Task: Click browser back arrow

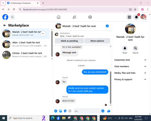Action: point(3,9)
